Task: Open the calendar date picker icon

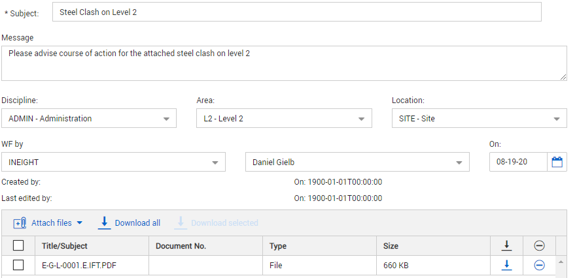Action: click(557, 162)
